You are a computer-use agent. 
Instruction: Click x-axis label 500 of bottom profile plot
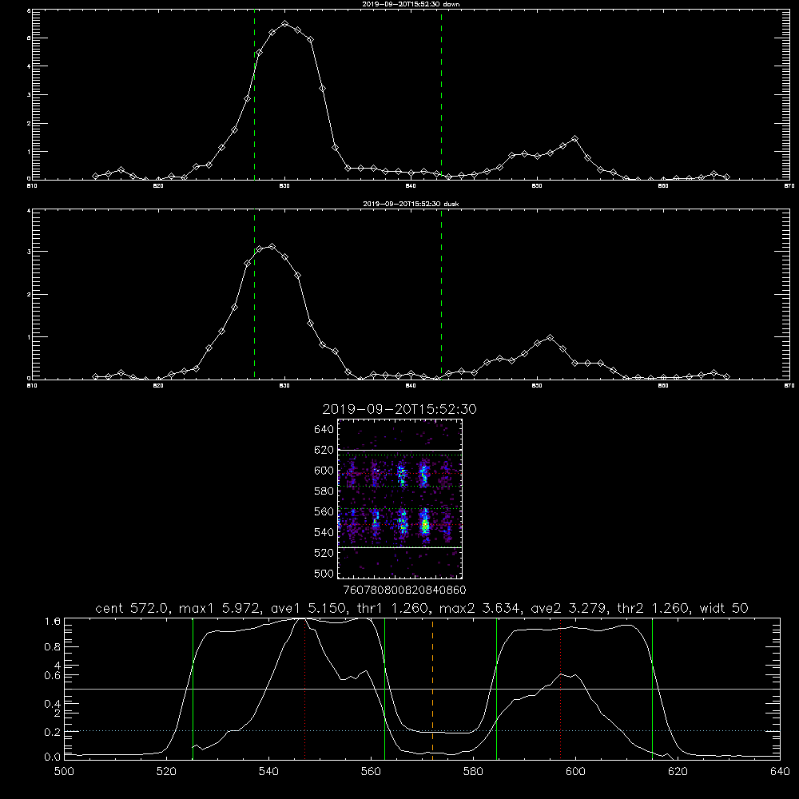point(64,772)
